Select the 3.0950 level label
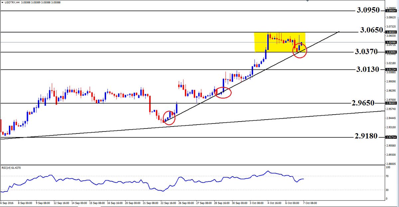Viewport: 399px width, 207px height. pos(368,10)
